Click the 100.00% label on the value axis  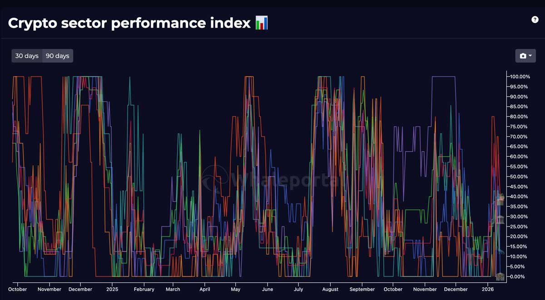click(519, 77)
